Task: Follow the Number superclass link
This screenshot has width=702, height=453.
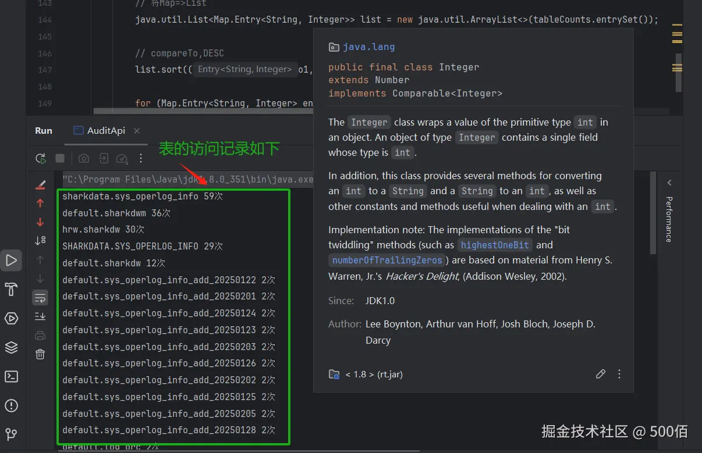Action: pyautogui.click(x=392, y=80)
